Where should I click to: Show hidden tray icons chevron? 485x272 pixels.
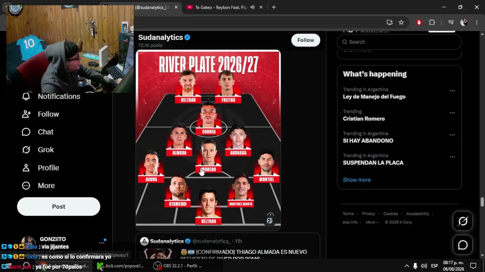tap(407, 266)
